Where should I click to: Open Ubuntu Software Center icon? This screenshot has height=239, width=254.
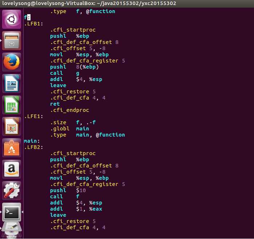12,148
